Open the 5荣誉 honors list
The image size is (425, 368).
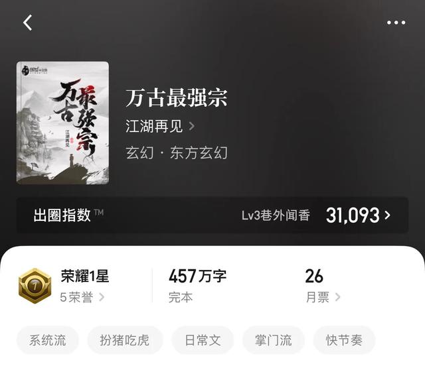[x=82, y=297]
